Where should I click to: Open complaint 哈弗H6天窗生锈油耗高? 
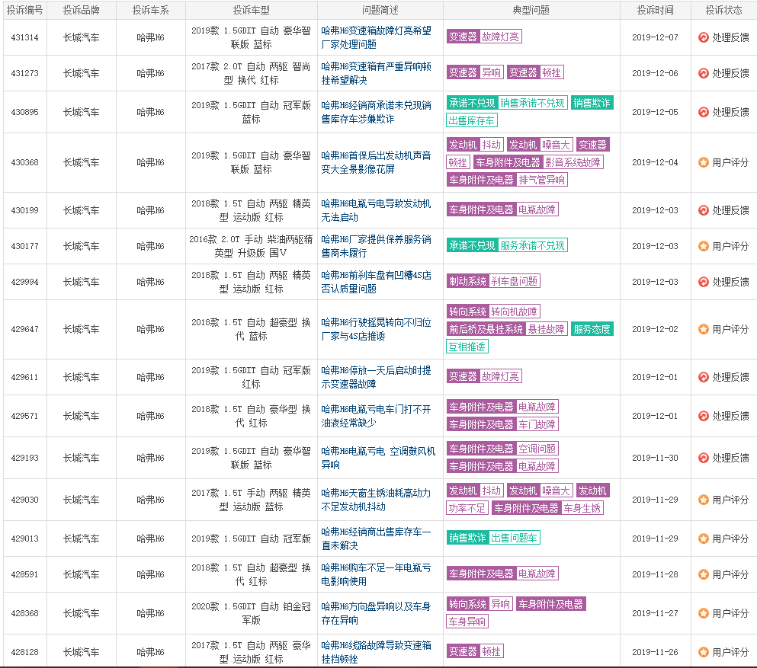(x=376, y=500)
